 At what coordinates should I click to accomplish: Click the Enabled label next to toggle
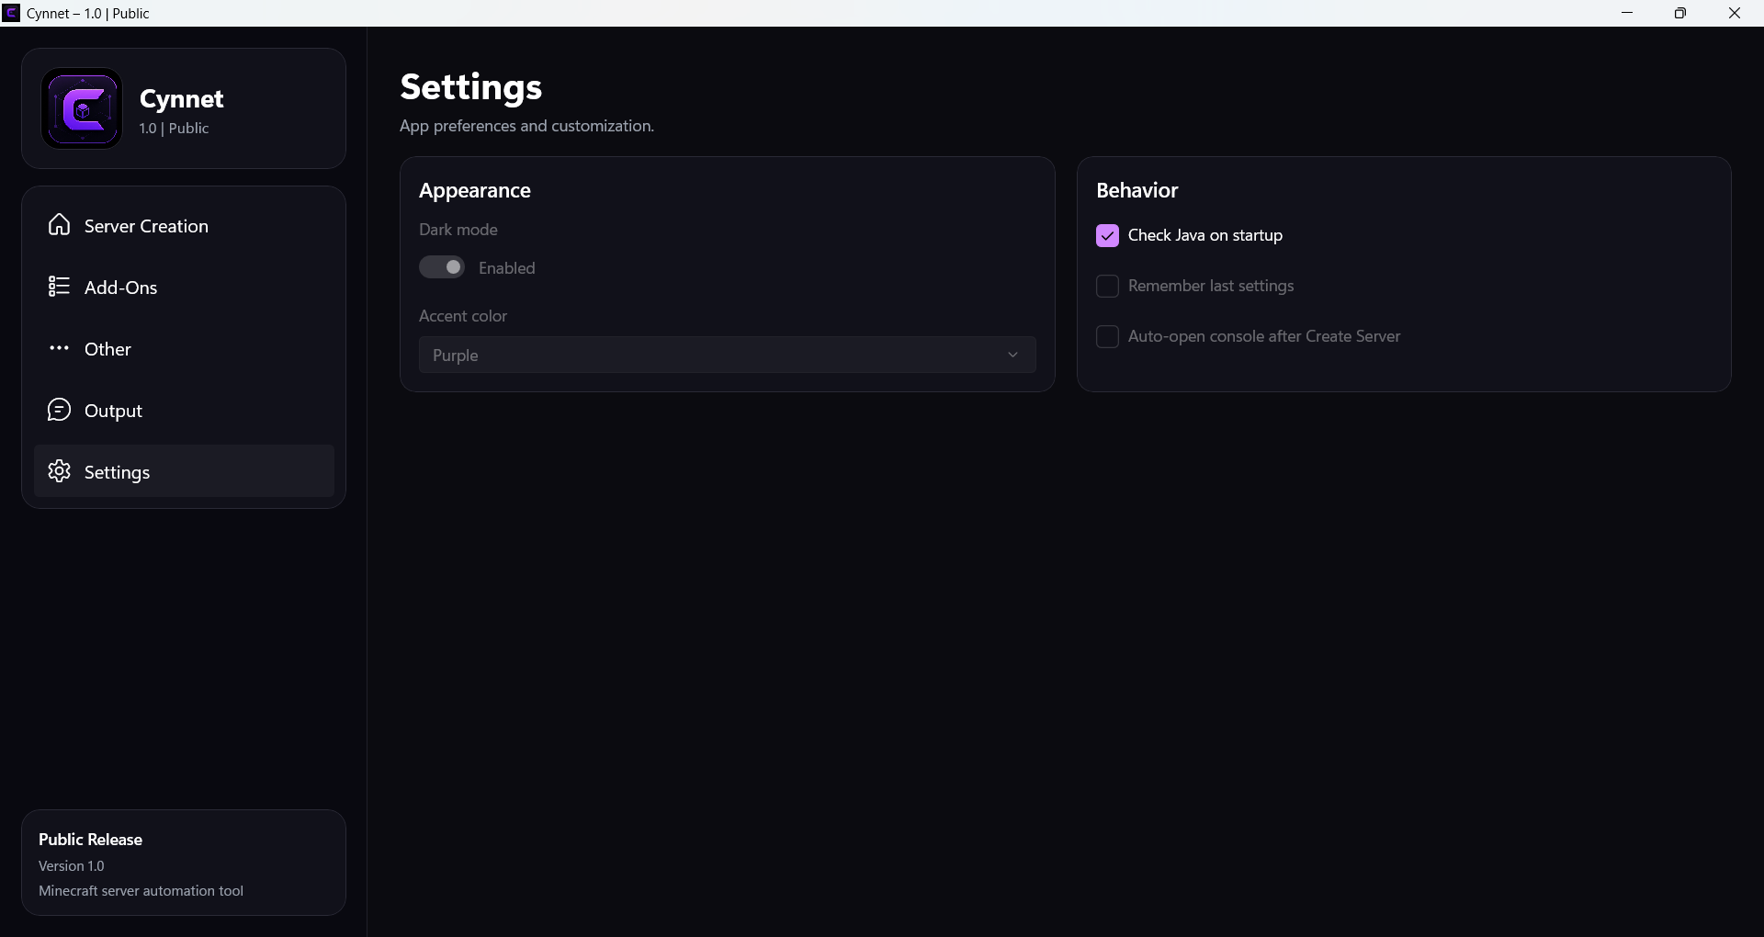coord(507,268)
